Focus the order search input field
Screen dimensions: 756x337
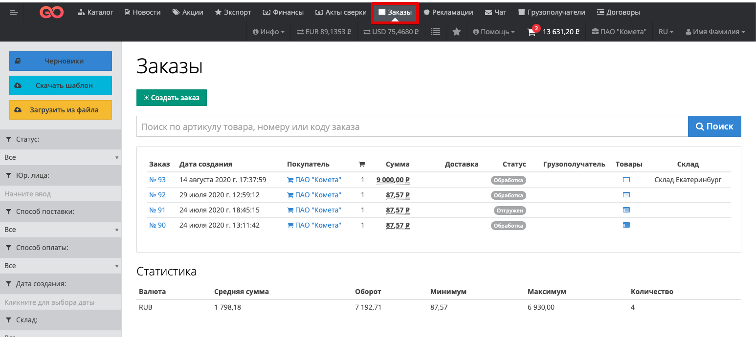(412, 126)
